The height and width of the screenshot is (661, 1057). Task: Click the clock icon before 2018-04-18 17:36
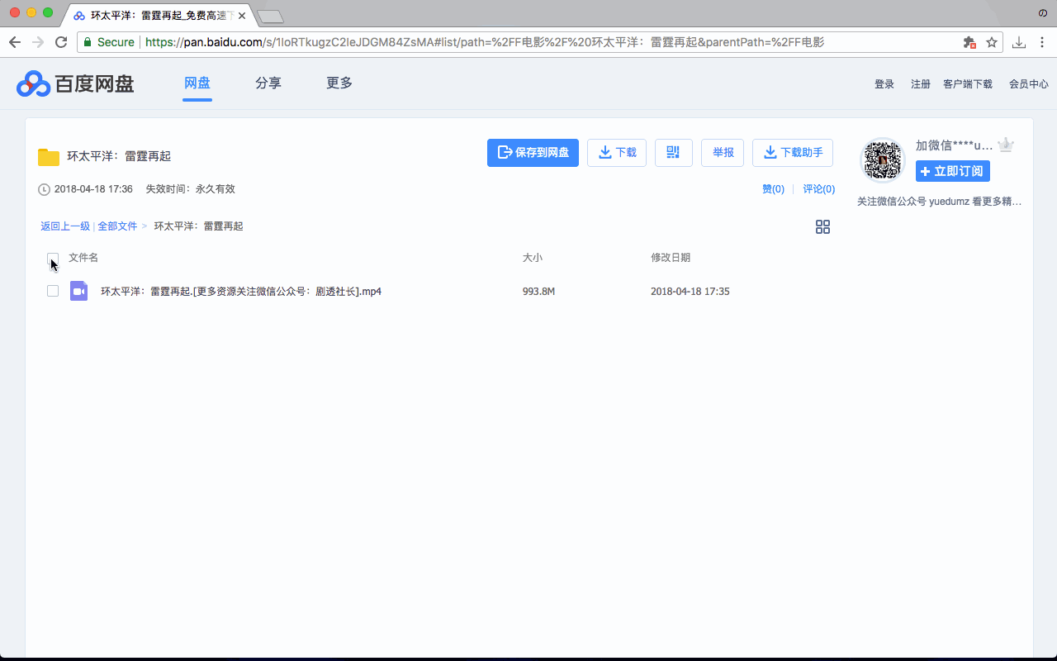42,188
